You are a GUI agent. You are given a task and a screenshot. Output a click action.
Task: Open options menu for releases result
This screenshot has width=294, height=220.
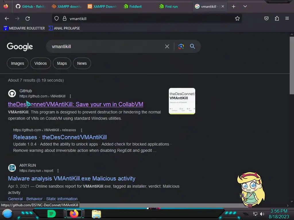tap(81, 130)
